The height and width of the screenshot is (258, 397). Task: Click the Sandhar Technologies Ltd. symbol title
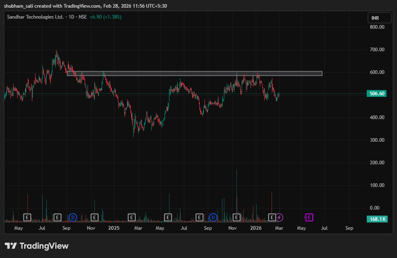[x=35, y=17]
